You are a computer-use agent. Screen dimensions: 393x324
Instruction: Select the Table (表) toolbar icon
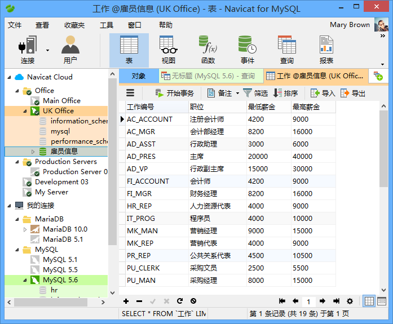point(129,50)
